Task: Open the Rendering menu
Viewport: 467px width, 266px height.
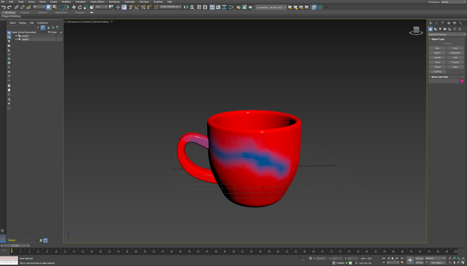Action: 114,2
